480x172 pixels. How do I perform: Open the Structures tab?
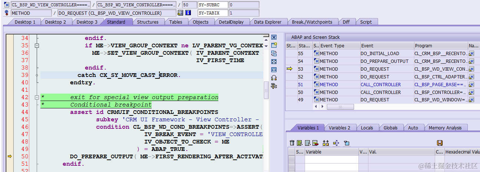148,22
